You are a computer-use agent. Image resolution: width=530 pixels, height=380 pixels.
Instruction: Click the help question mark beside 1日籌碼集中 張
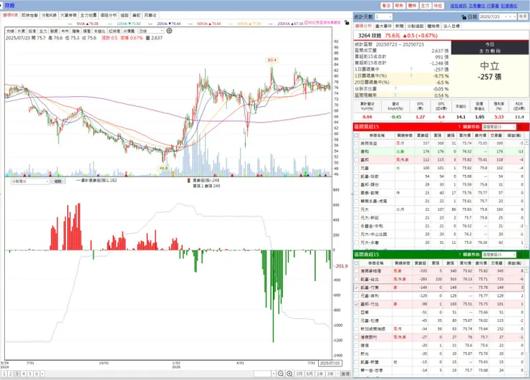click(411, 70)
